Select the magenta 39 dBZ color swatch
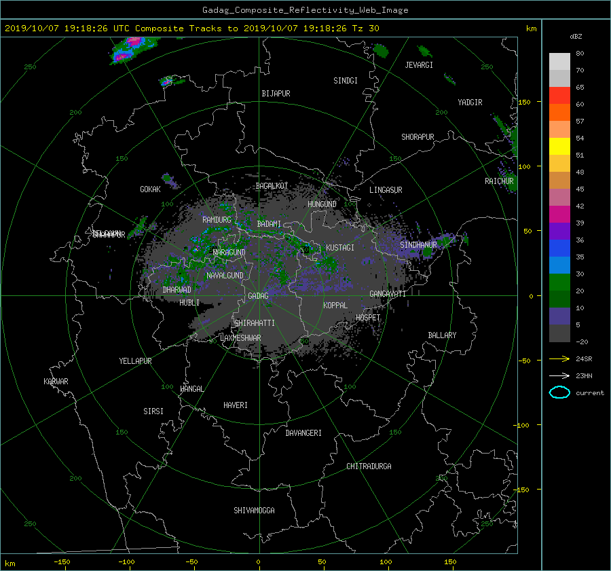The height and width of the screenshot is (571, 611). pyautogui.click(x=559, y=215)
